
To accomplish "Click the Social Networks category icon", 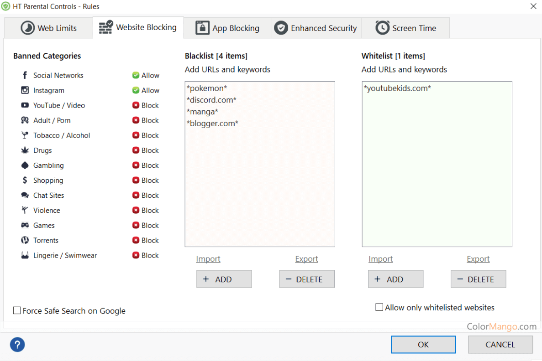I will click(25, 75).
